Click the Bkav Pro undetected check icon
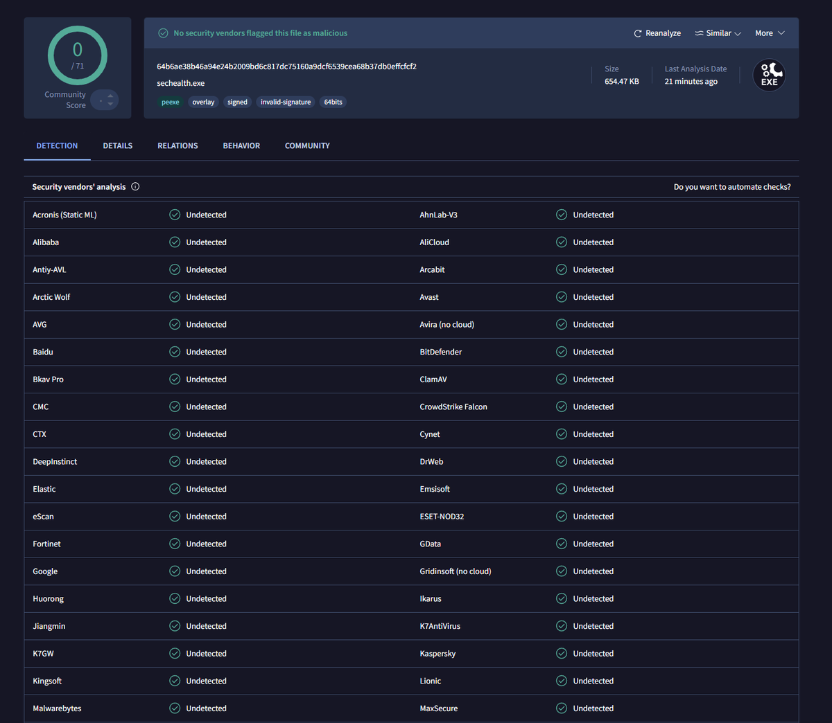Viewport: 832px width, 723px height. [x=175, y=380]
